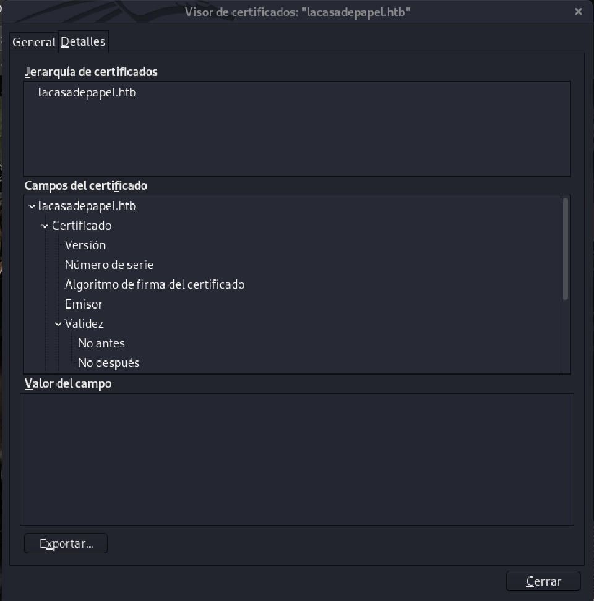Select the No antes validity field
594x601 pixels.
click(x=101, y=343)
